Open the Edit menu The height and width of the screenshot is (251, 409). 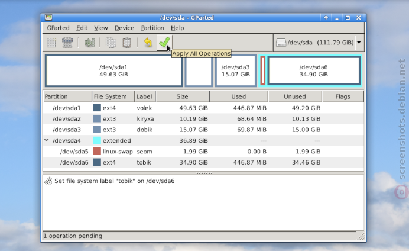click(82, 28)
